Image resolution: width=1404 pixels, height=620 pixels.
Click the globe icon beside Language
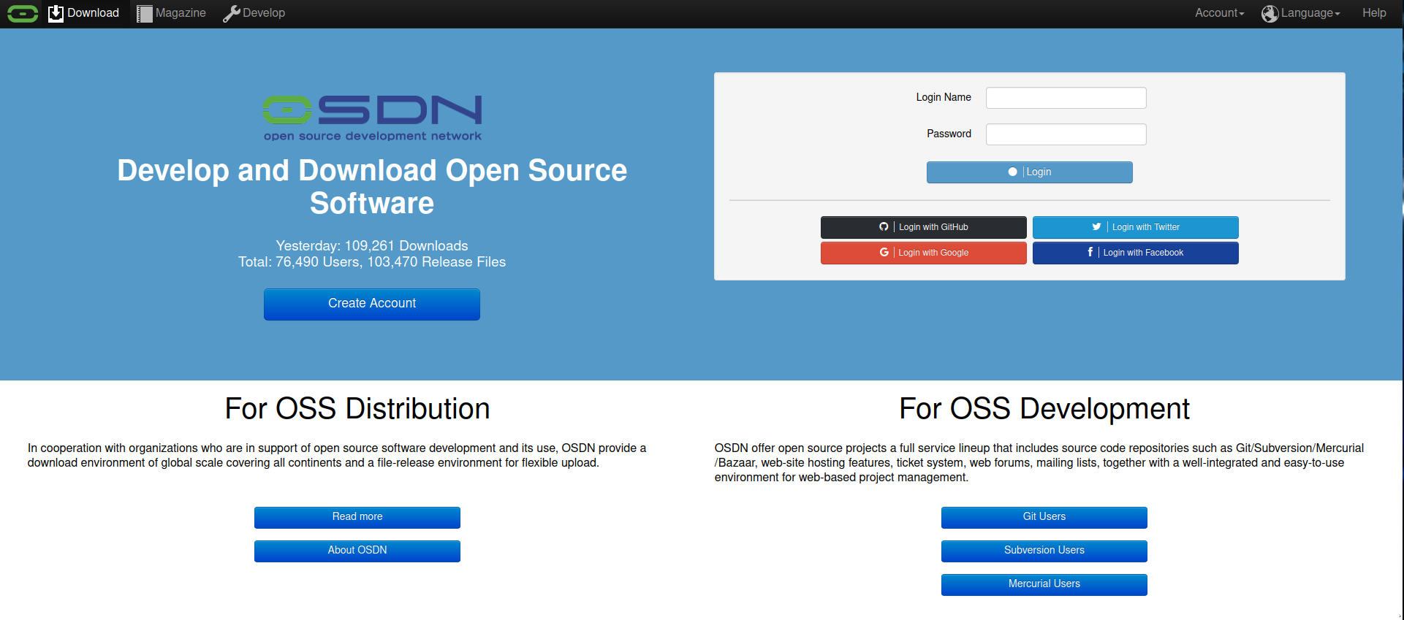point(1270,13)
